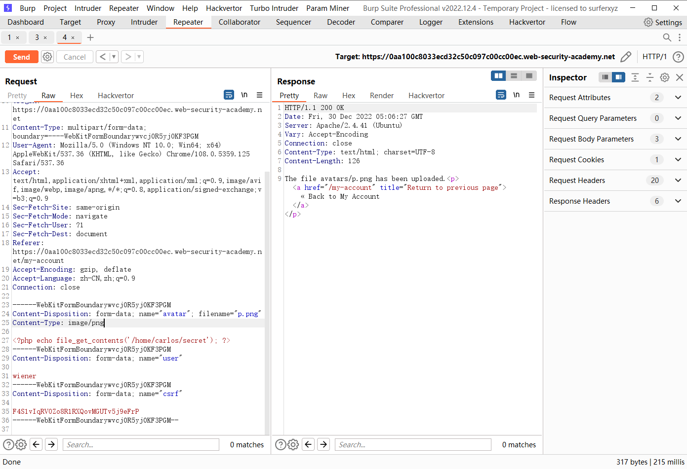The image size is (687, 469).
Task: Toggle response non-printable characters \n
Action: tap(517, 95)
